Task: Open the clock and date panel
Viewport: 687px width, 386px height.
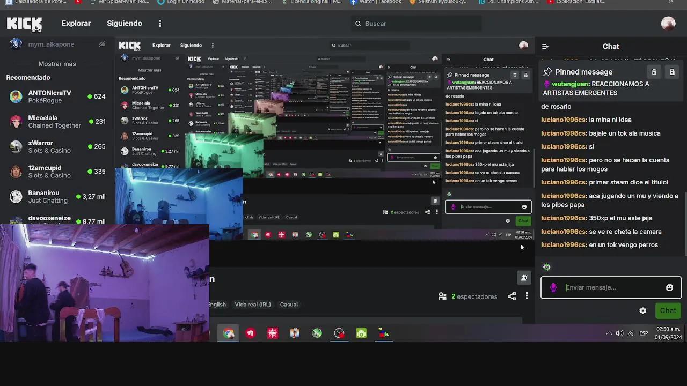Action: [x=668, y=333]
